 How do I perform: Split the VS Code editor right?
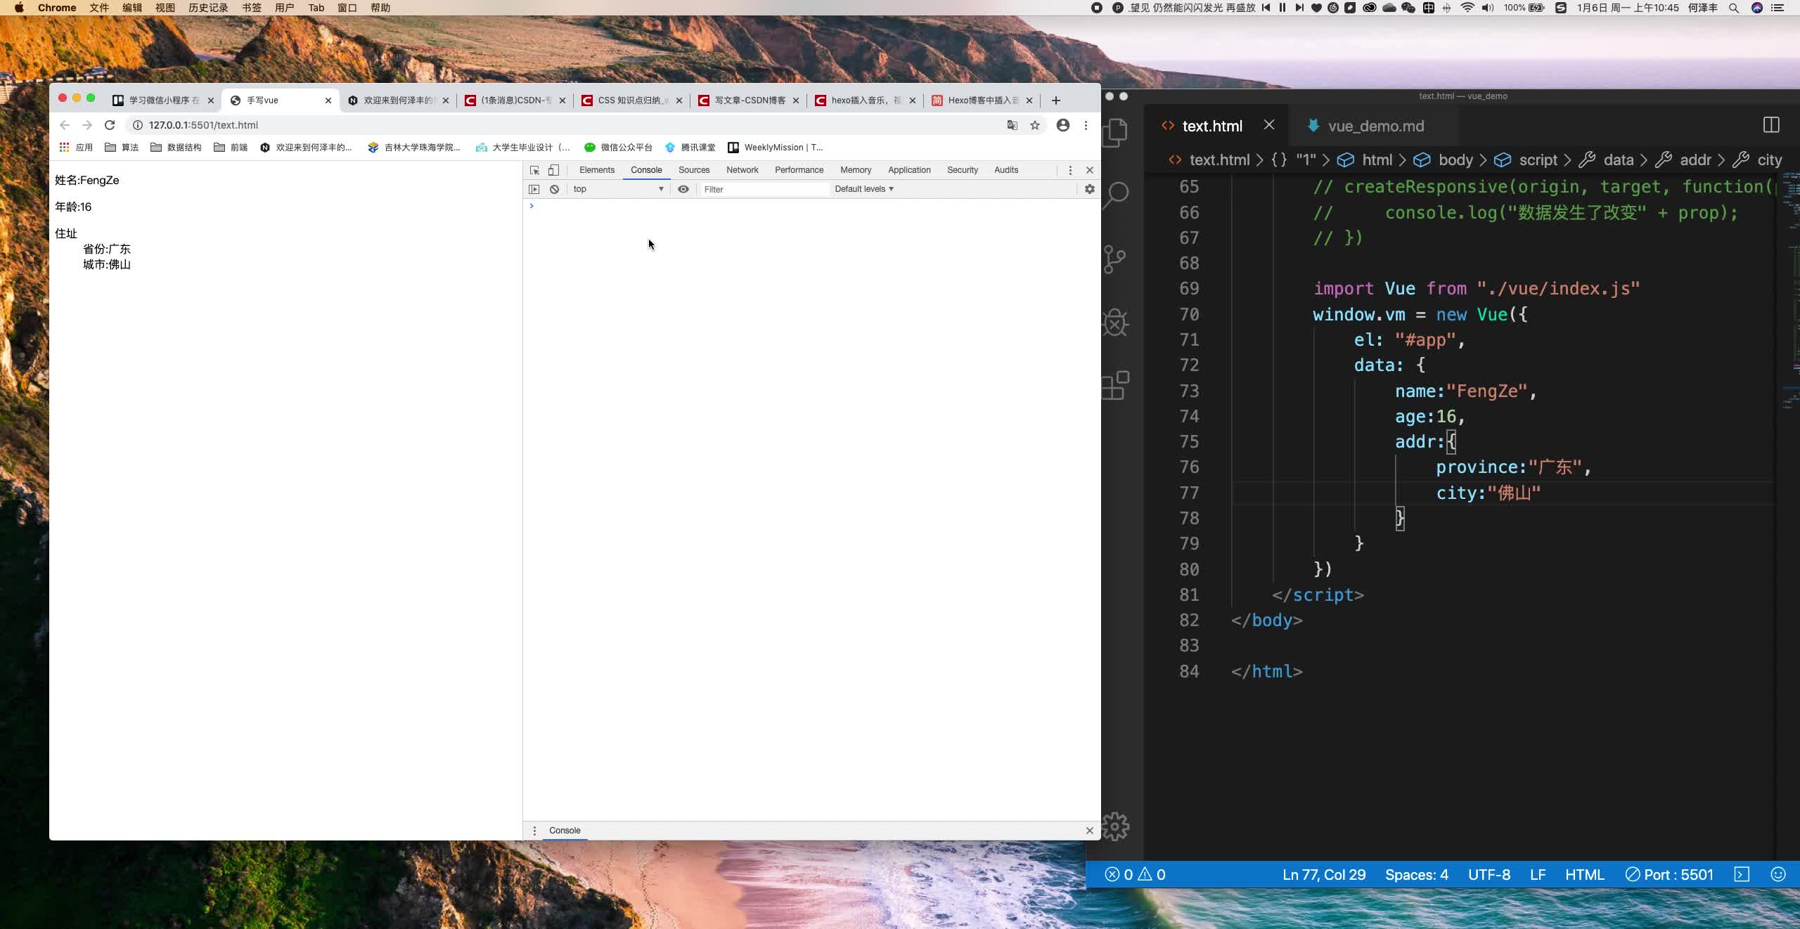[1770, 125]
